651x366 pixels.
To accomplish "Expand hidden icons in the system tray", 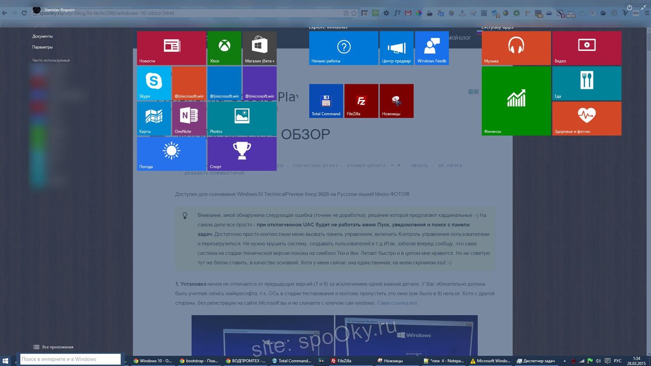I will pyautogui.click(x=564, y=360).
